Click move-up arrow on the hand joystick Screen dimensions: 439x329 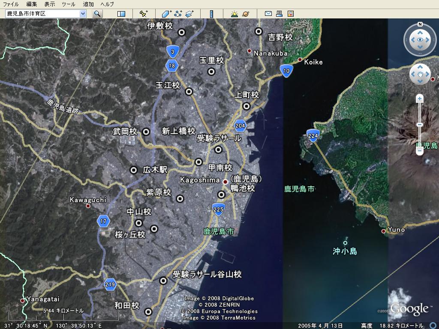[420, 67]
